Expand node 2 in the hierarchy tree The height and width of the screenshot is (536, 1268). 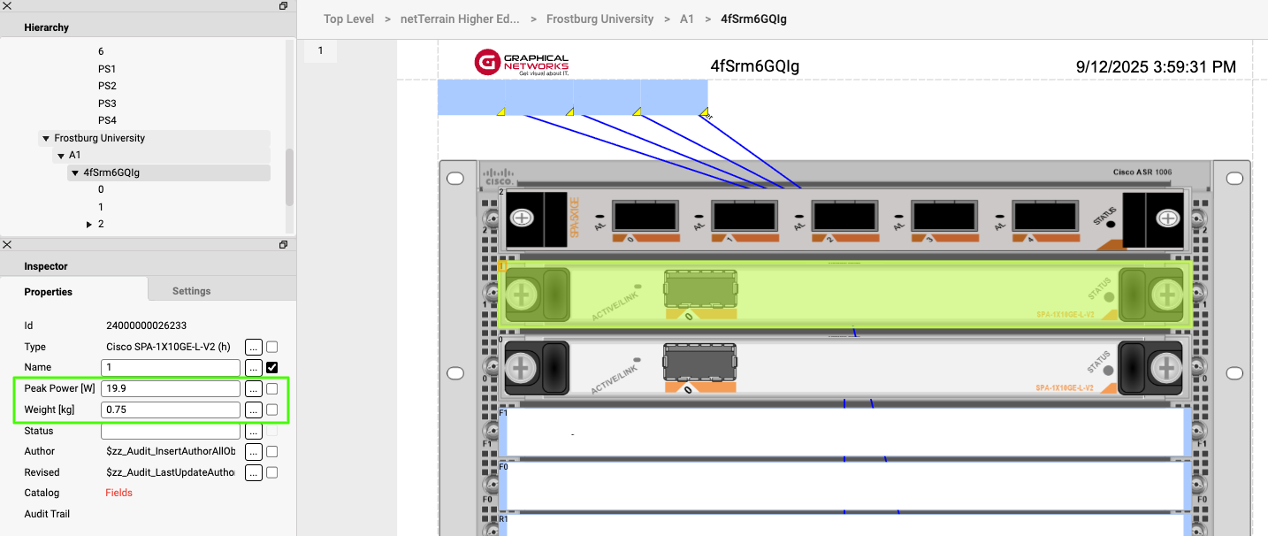click(89, 225)
